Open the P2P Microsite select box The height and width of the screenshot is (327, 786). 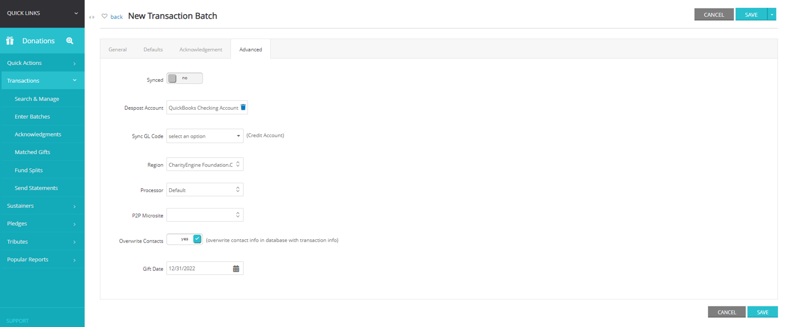[x=205, y=215]
